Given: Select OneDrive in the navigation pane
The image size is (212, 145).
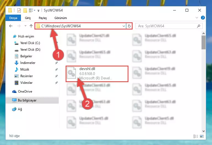Looking at the screenshot, I should coord(25,92).
